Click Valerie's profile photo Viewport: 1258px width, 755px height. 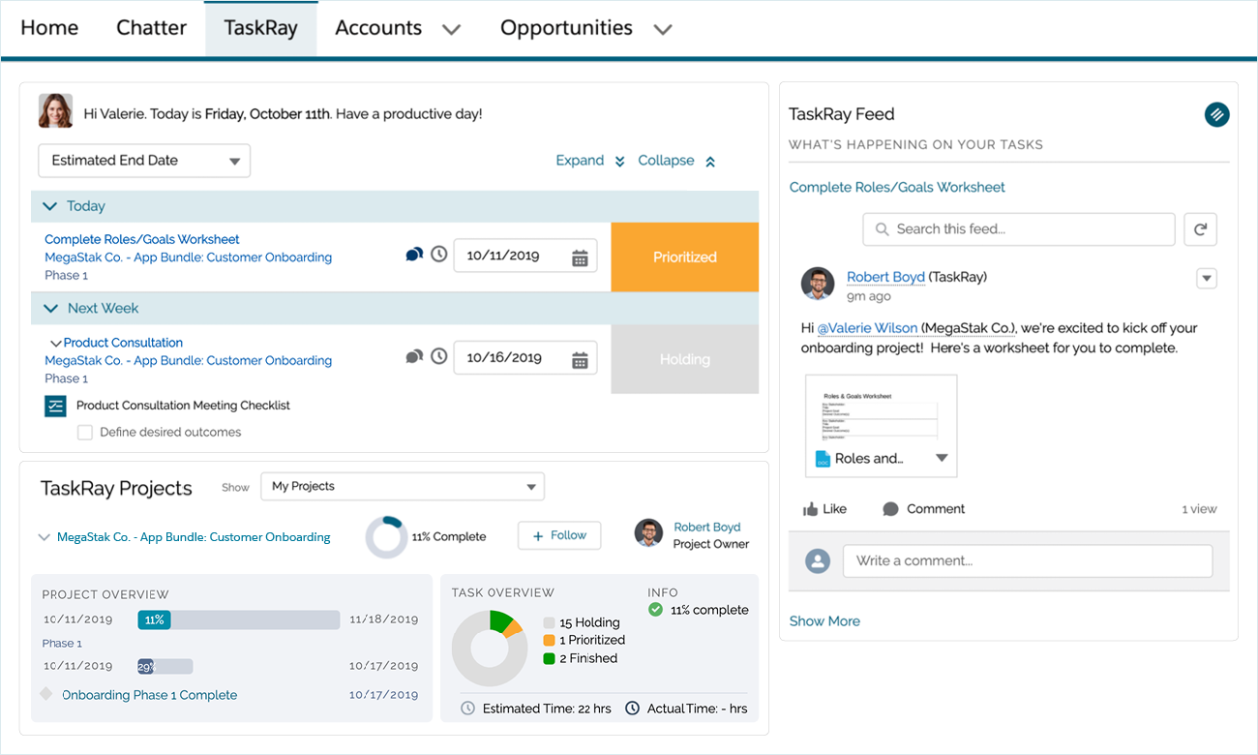click(55, 111)
